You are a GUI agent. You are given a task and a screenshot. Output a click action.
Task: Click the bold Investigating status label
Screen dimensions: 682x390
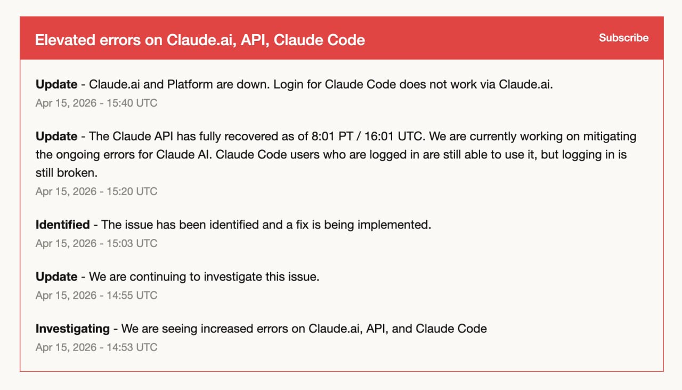(72, 329)
